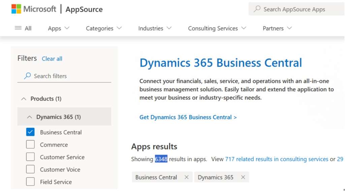The height and width of the screenshot is (194, 345).
Task: Remove the Business Central filter chip
Action: [x=187, y=177]
